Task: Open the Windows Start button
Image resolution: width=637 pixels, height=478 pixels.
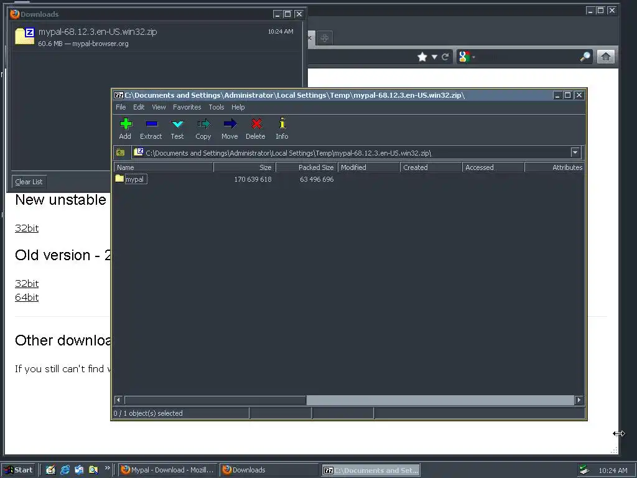Action: tap(19, 470)
